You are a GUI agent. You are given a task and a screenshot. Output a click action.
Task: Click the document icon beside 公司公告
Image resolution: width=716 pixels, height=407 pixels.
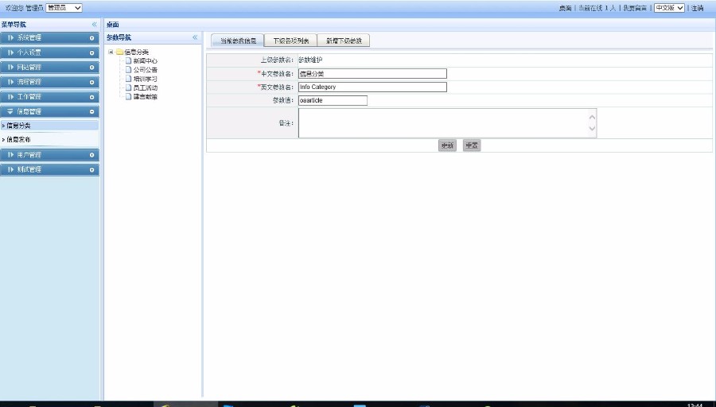point(128,69)
